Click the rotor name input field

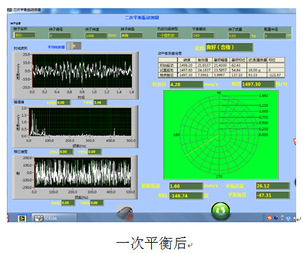[25, 35]
